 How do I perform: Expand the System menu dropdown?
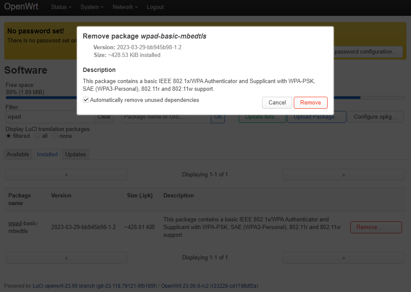tap(91, 7)
